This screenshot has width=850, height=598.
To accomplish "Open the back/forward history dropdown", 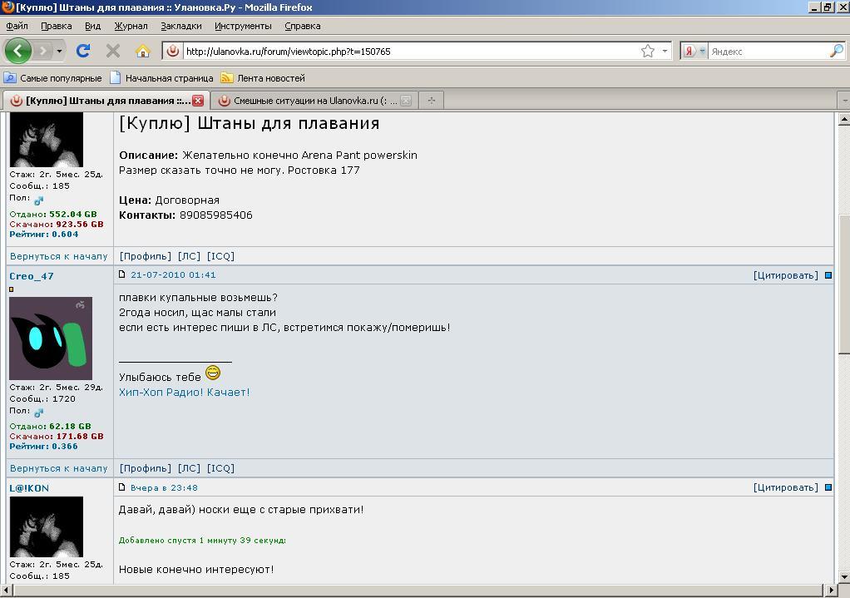I will 59,51.
